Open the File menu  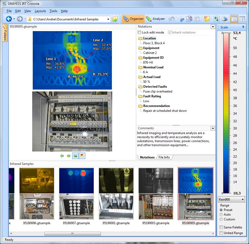9,11
